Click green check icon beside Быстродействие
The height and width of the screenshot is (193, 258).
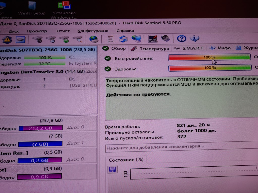click(108, 58)
